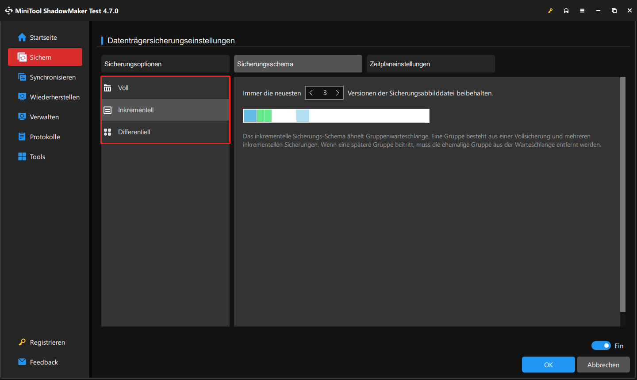This screenshot has height=380, width=637.
Task: Click the blue block in scheme bar
Action: tap(250, 116)
